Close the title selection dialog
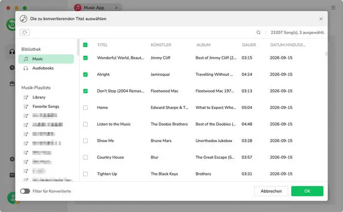Image resolution: width=343 pixels, height=212 pixels. 320,19
